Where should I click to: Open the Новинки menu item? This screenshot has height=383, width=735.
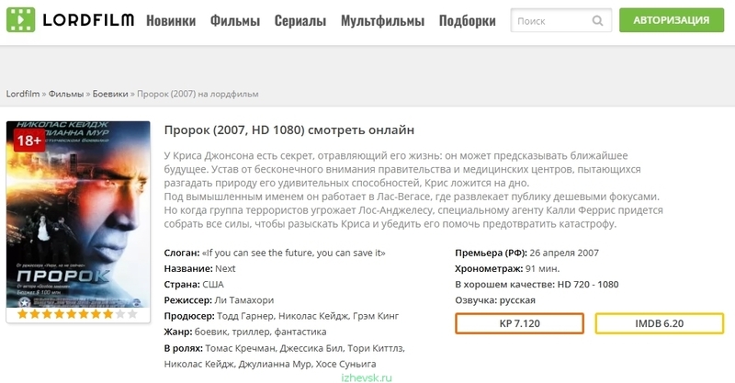pyautogui.click(x=171, y=20)
